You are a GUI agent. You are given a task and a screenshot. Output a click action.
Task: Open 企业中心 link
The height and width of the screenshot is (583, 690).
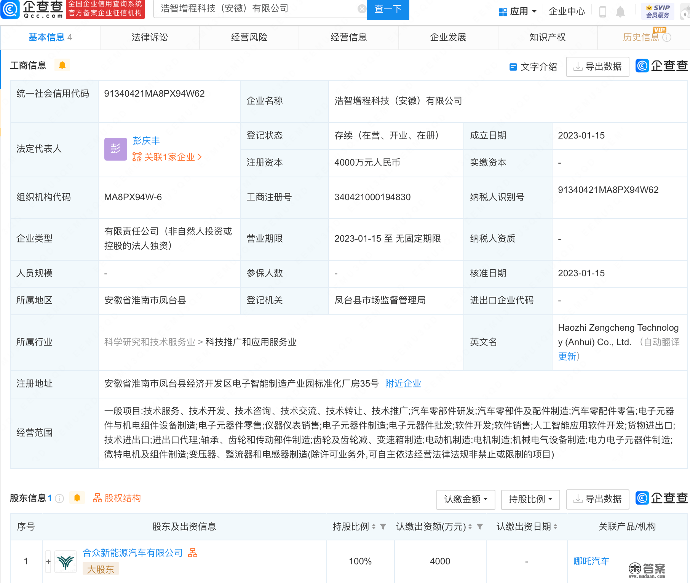[x=567, y=11]
